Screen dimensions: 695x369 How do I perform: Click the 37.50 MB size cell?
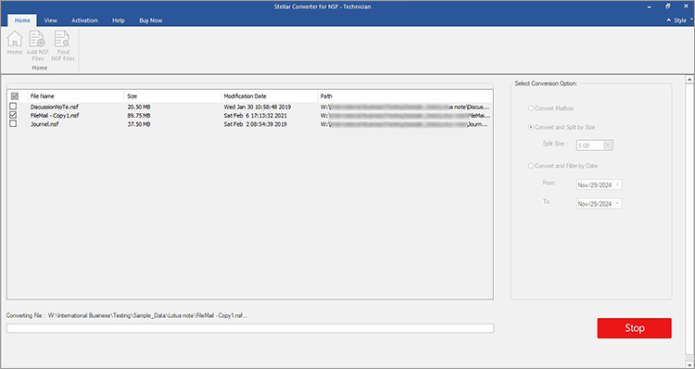139,124
